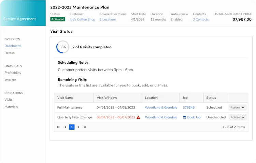Open Actions dropdown for Quarterly Filter Change
This screenshot has width=256, height=163.
[x=237, y=117]
